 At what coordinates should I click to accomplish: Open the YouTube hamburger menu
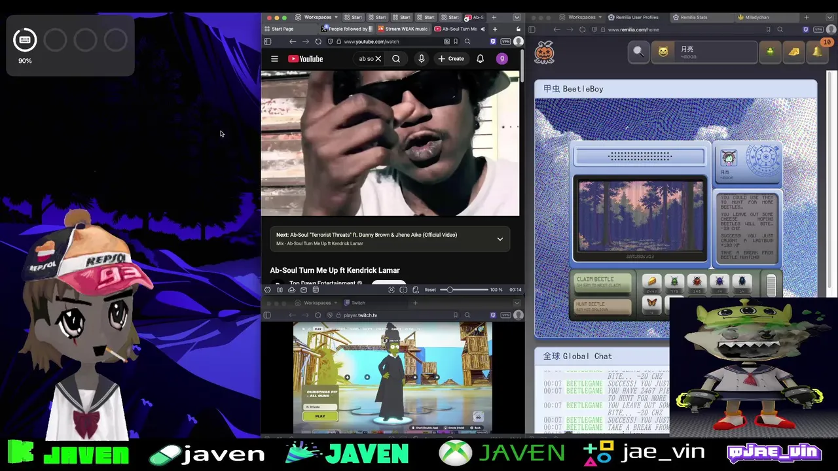click(274, 59)
